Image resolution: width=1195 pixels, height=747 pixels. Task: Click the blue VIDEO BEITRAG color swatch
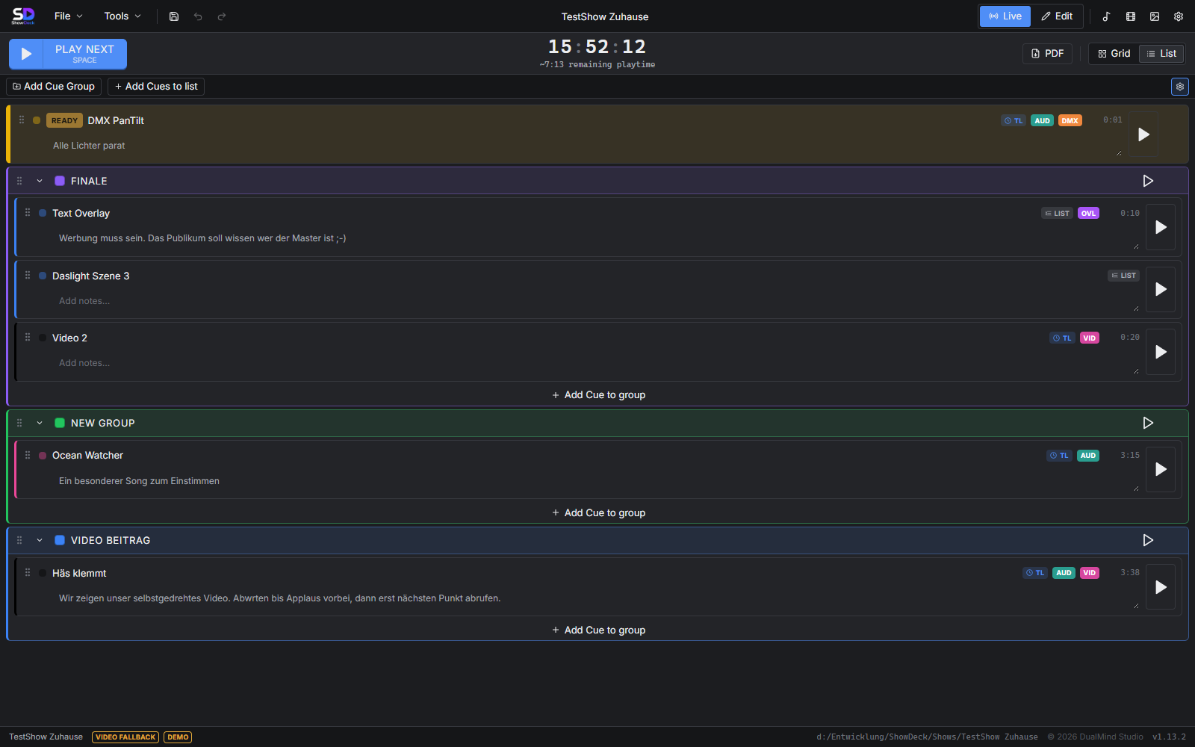click(60, 540)
